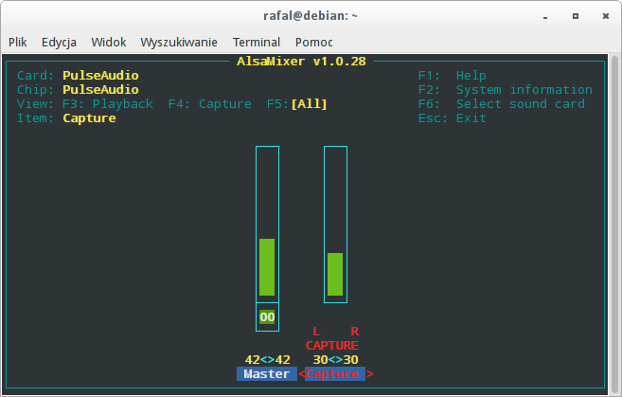This screenshot has height=397, width=622.
Task: Select the Master channel label
Action: click(x=266, y=374)
